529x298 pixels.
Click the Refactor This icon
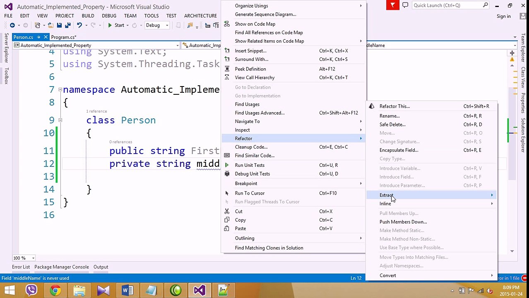point(372,106)
